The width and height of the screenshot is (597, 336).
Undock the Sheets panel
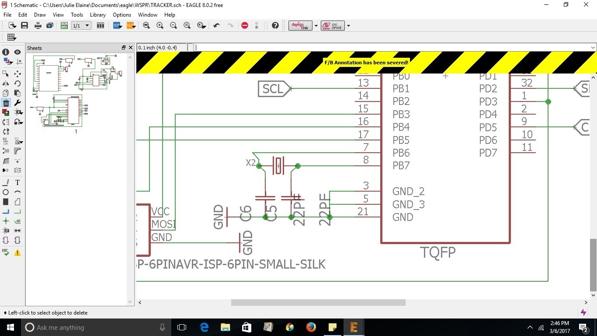click(x=124, y=48)
